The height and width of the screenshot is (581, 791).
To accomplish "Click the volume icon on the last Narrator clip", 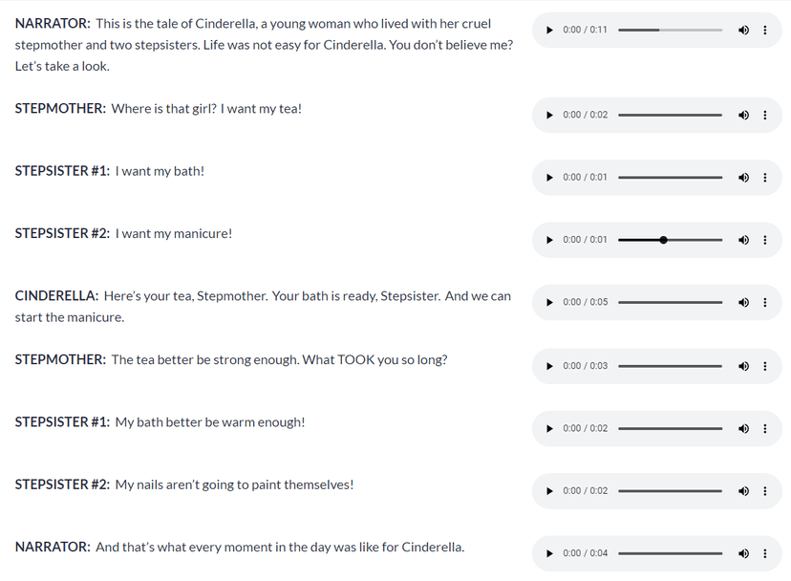I will (743, 552).
